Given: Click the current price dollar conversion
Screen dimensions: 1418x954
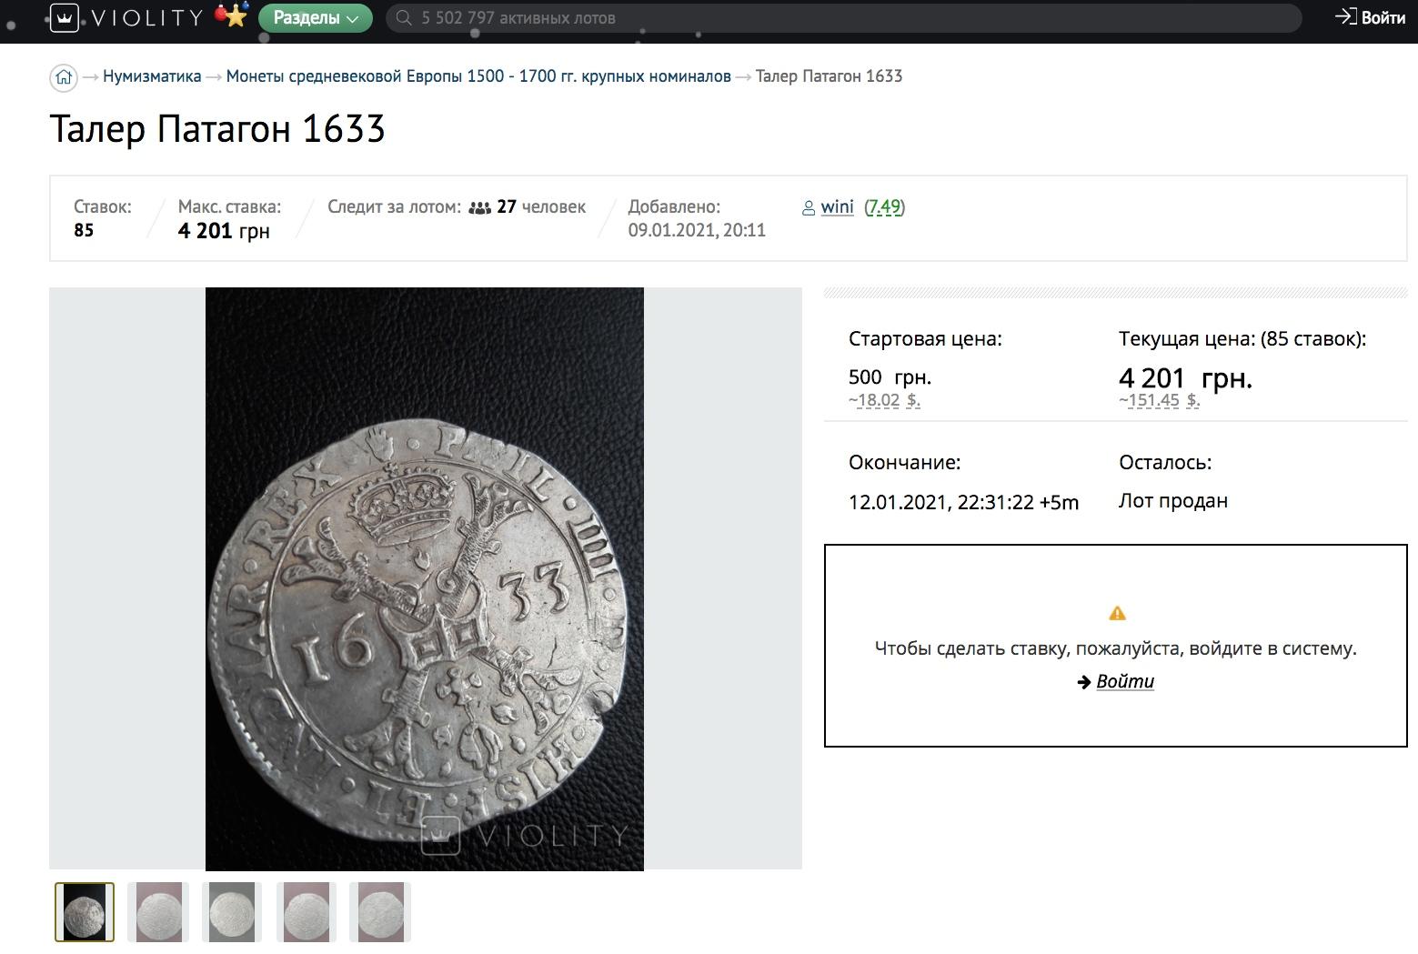Looking at the screenshot, I should tap(1159, 400).
